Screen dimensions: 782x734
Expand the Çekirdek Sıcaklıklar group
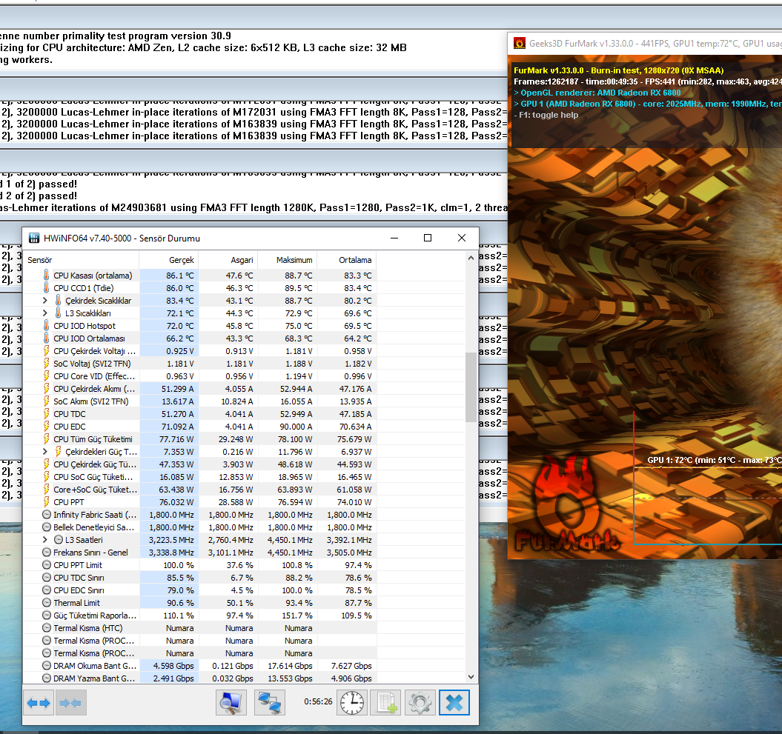(45, 301)
